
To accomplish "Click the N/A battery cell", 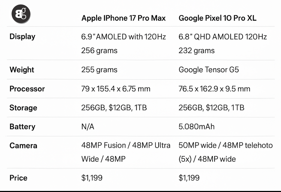I will [88, 127].
